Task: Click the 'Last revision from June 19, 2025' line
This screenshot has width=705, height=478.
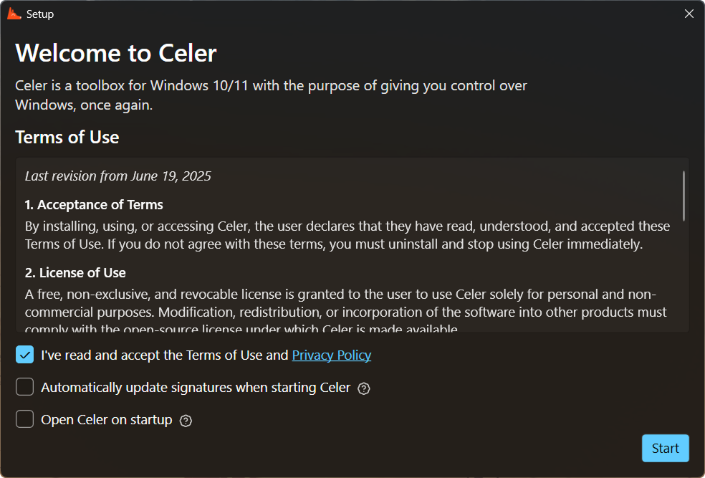Action: click(117, 176)
